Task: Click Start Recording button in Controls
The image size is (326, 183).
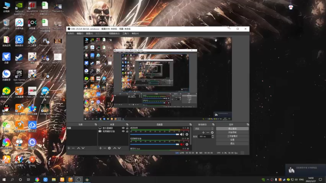Action: pyautogui.click(x=232, y=133)
